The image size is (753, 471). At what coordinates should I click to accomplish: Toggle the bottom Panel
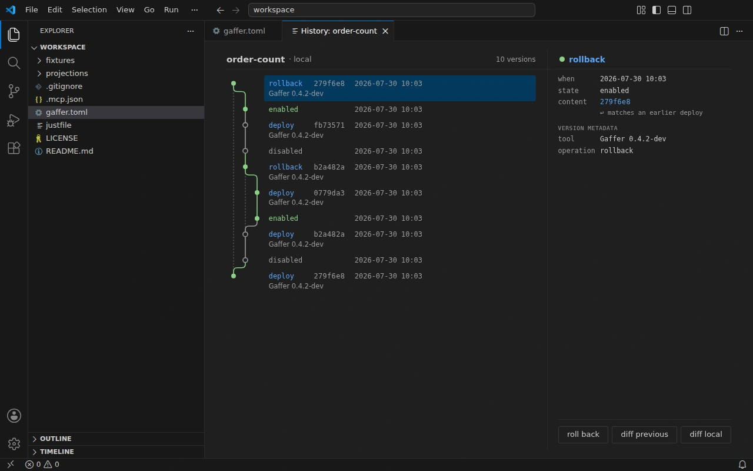click(672, 10)
